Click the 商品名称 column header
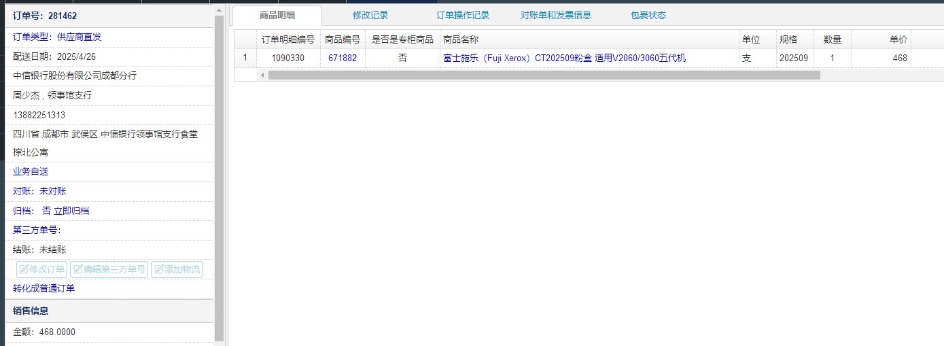 coord(589,39)
